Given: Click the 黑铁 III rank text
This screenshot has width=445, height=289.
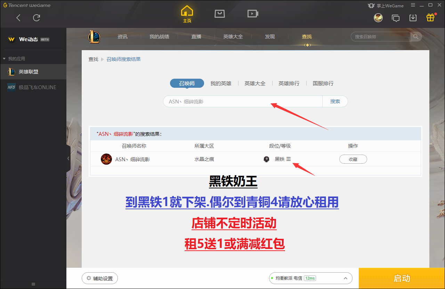Looking at the screenshot, I should [x=283, y=159].
